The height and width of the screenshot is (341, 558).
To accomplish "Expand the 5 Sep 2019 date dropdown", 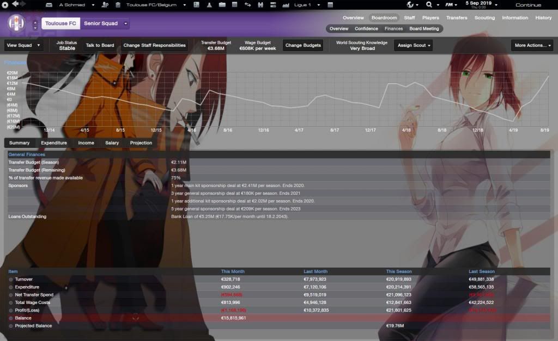I will 496,5.
